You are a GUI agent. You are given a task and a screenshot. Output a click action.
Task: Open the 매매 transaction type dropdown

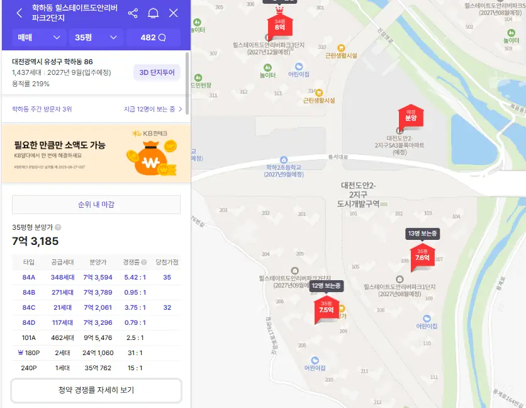[x=38, y=38]
